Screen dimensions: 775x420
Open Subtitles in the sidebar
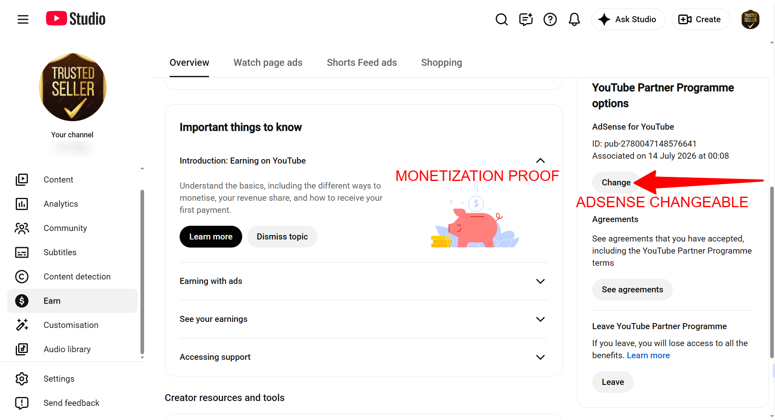[x=73, y=252]
